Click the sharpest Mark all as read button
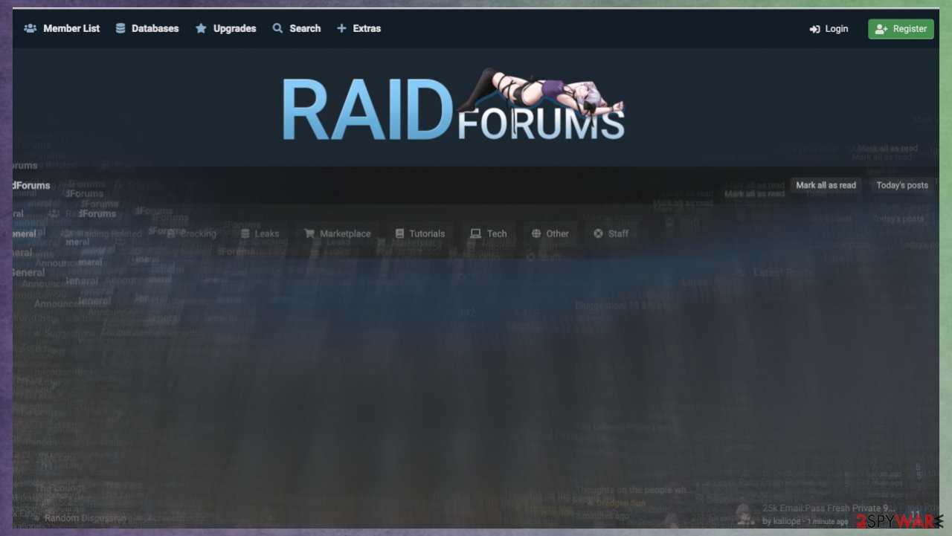Image resolution: width=952 pixels, height=536 pixels. pyautogui.click(x=826, y=185)
